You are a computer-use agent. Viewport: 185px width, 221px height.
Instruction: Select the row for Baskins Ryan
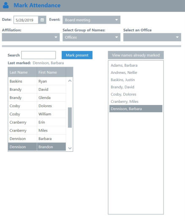(37, 81)
